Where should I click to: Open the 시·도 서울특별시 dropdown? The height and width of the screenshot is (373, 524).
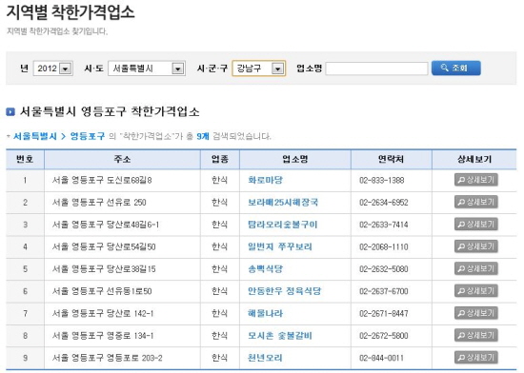click(x=147, y=69)
